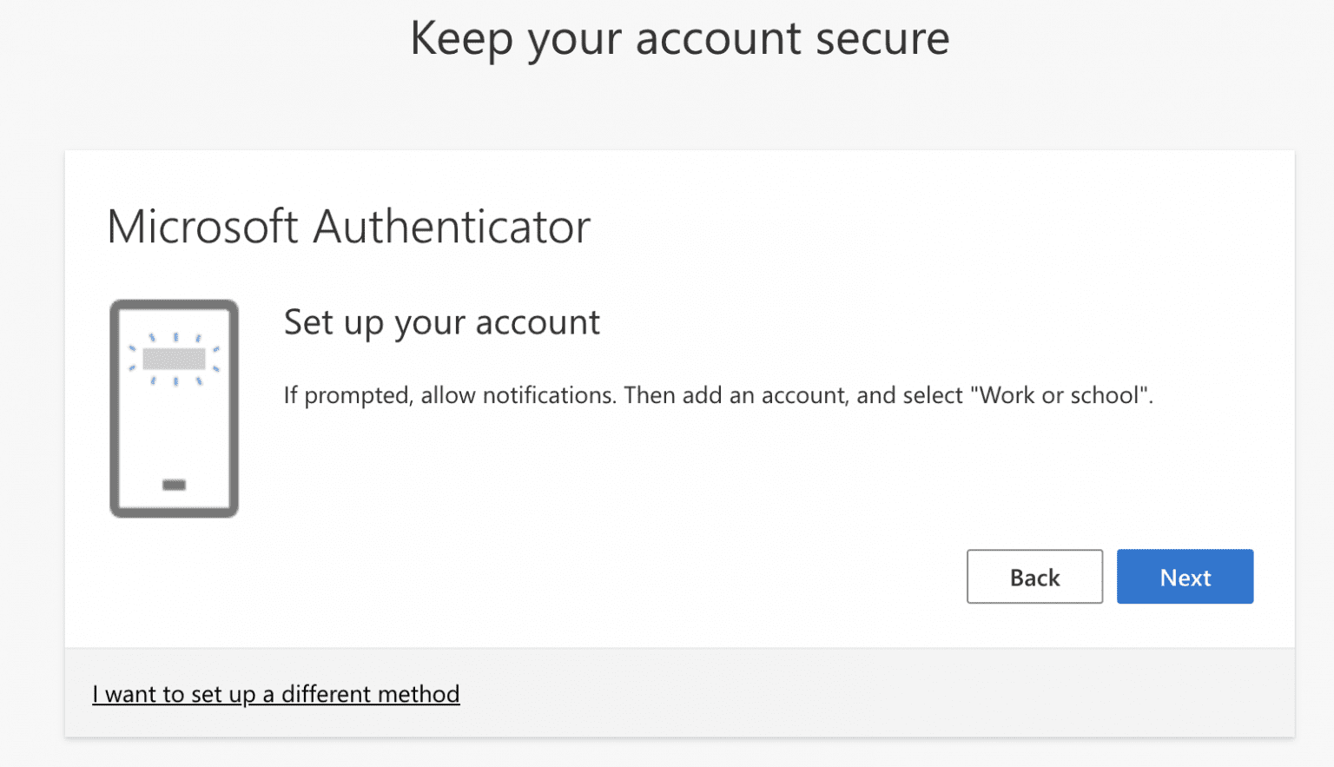Click the "Microsoft Authenticator" heading

click(348, 227)
